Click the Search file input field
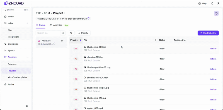The image size is (223, 110). click(48, 33)
